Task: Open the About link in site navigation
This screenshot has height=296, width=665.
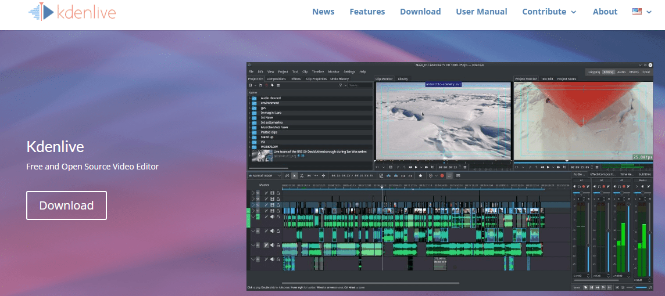Action: pyautogui.click(x=605, y=12)
